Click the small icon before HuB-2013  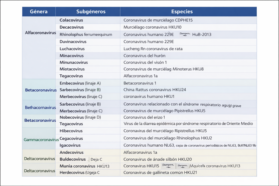[184, 34]
